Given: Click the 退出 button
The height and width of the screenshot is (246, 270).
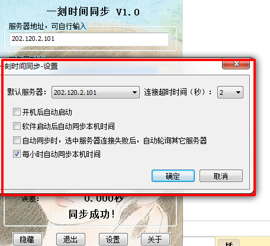Looking at the screenshot, I should point(70,239).
